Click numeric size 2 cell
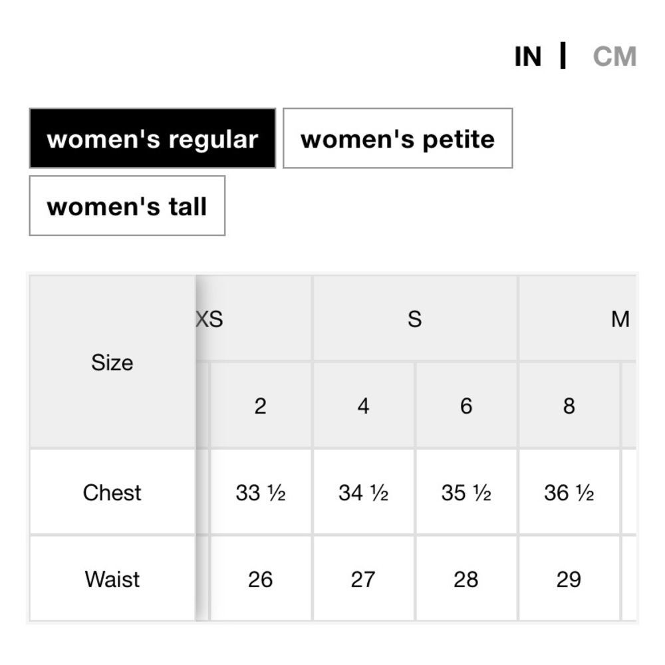Image resolution: width=665 pixels, height=665 pixels. [x=260, y=406]
